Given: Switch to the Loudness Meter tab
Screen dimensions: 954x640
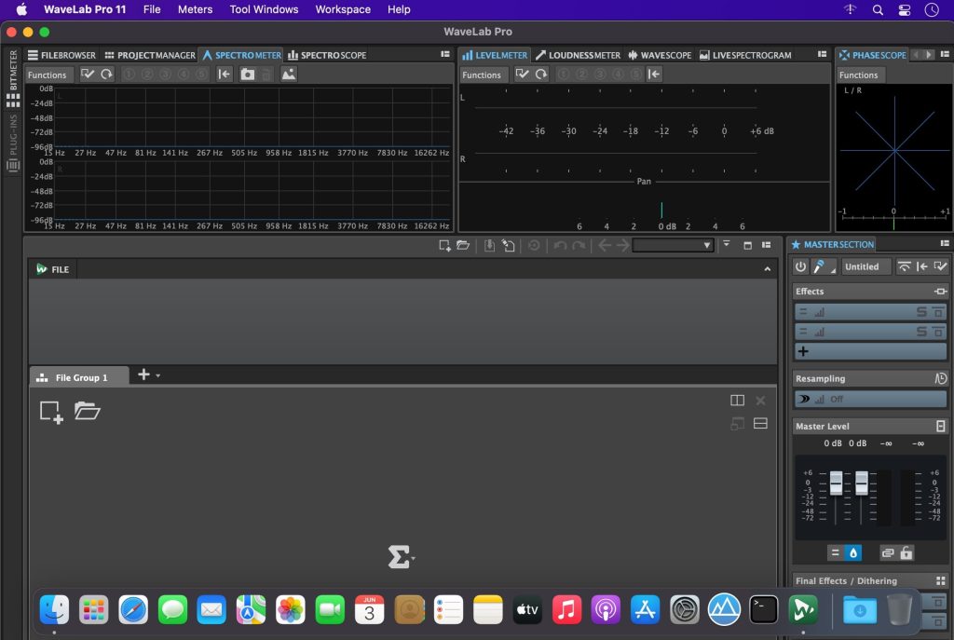Looking at the screenshot, I should [578, 55].
